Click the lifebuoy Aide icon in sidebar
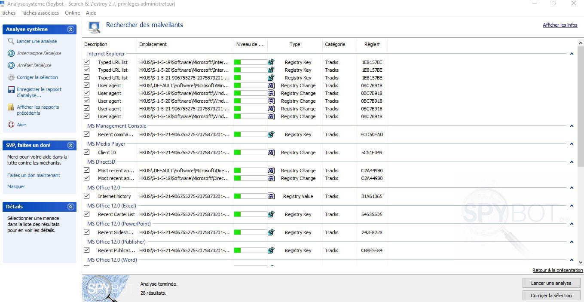This screenshot has width=584, height=302. point(11,125)
